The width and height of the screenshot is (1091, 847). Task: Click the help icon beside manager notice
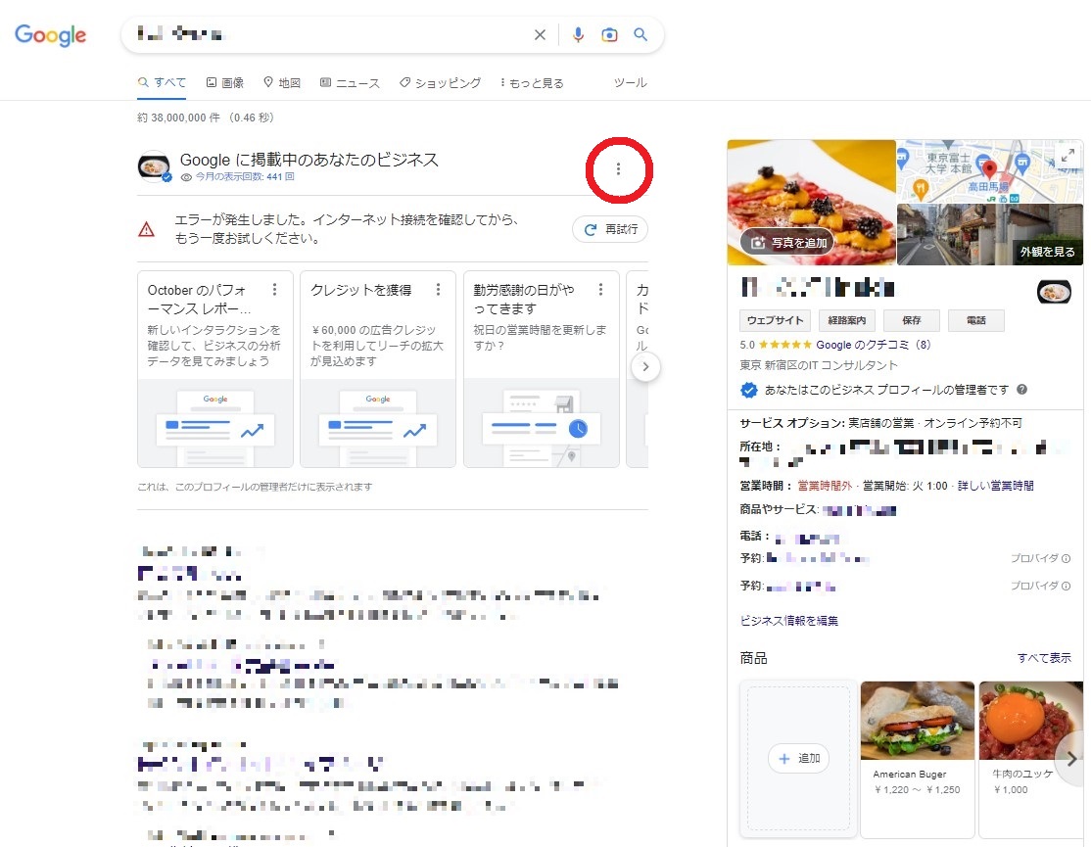(1022, 390)
